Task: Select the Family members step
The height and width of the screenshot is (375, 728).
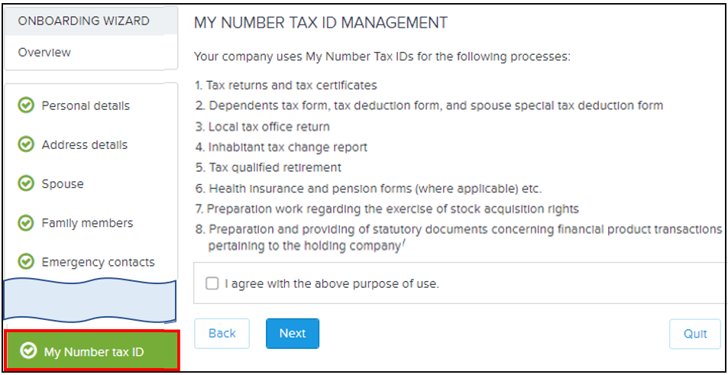Action: (x=87, y=223)
